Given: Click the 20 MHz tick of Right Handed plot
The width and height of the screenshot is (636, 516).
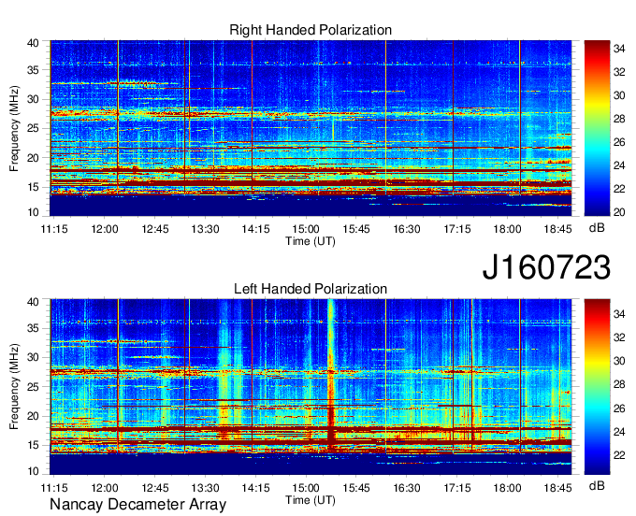Looking at the screenshot, I should pyautogui.click(x=34, y=158).
